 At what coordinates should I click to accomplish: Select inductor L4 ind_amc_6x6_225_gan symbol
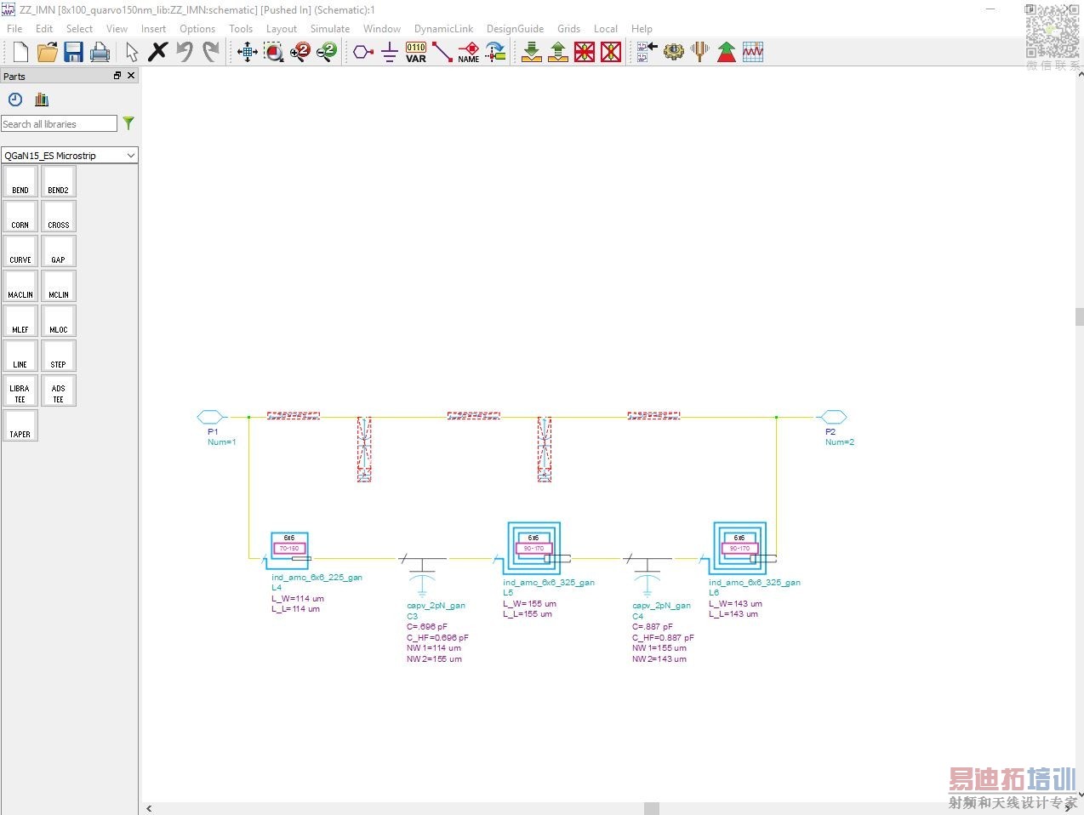[x=289, y=550]
